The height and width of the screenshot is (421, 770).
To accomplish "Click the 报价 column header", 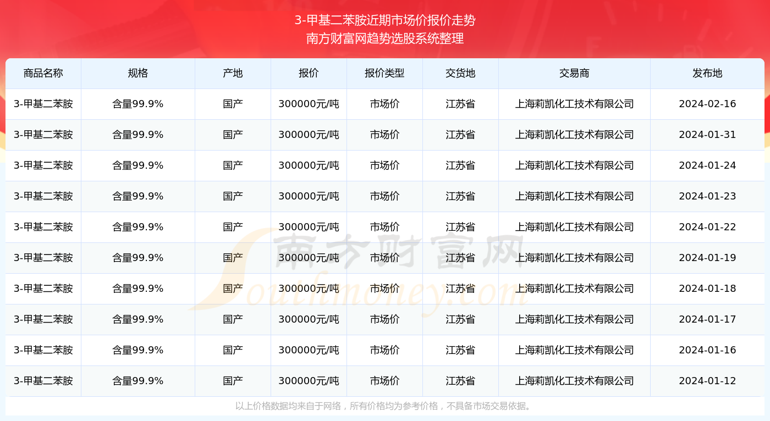I will 309,73.
